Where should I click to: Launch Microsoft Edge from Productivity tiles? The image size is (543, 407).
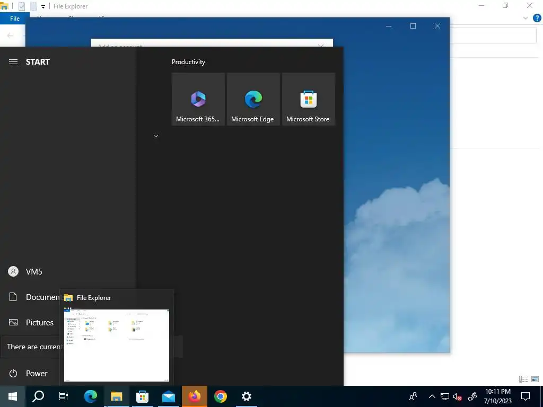253,99
